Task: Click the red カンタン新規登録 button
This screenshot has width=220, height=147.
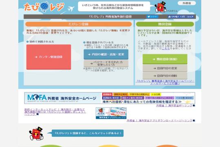Action: [x=49, y=57]
